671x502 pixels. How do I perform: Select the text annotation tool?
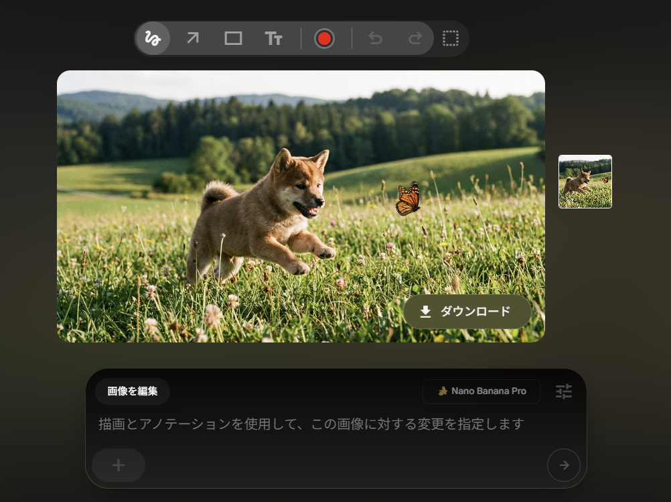273,39
